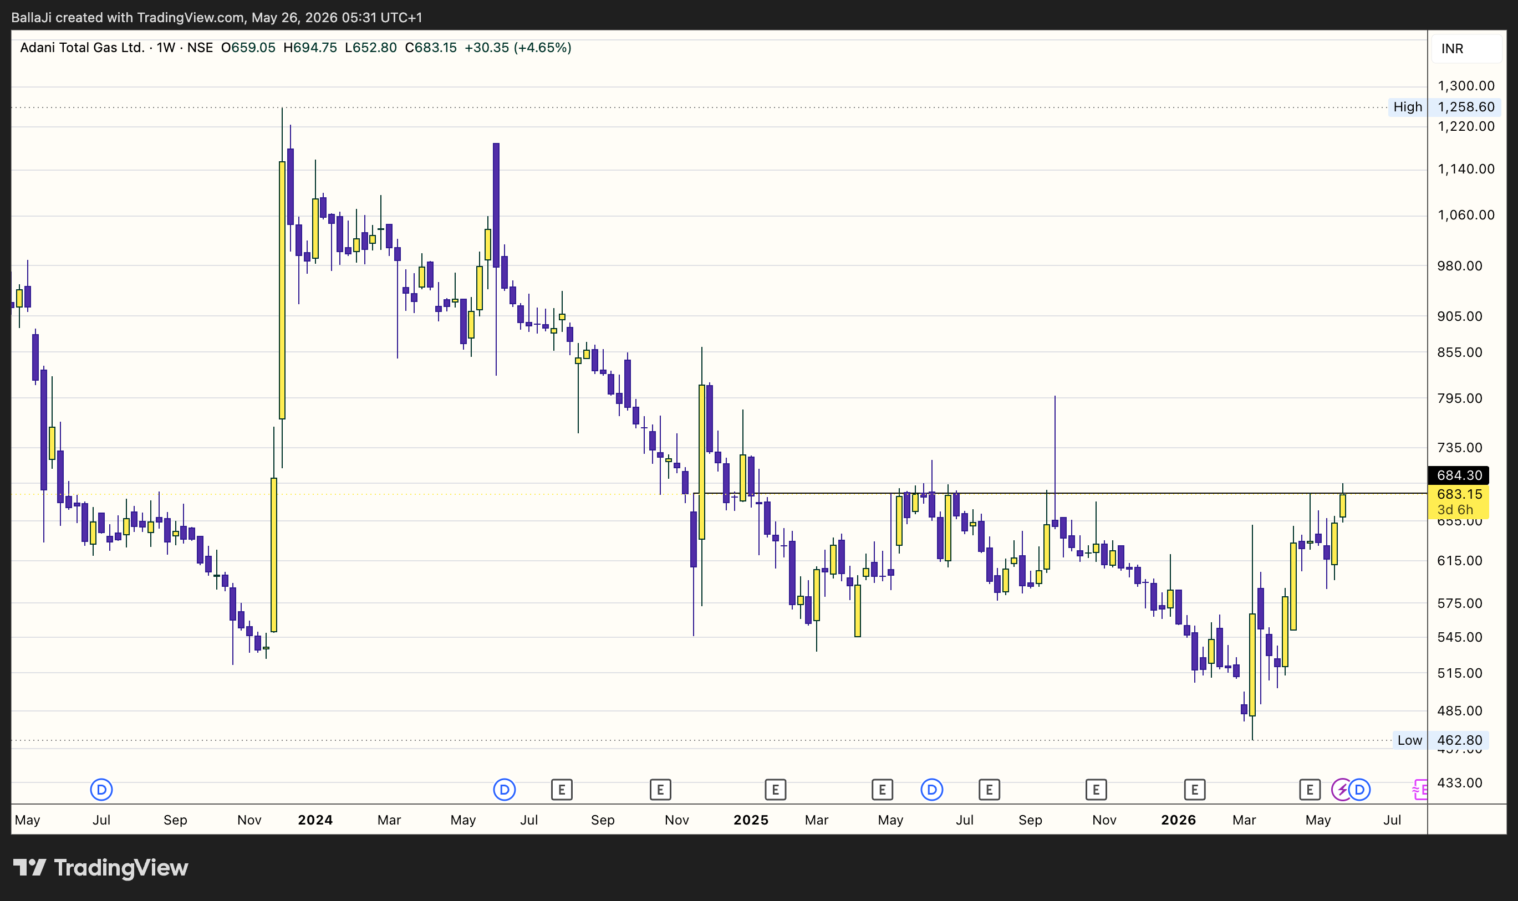Click the L652.80 low value

pos(370,47)
